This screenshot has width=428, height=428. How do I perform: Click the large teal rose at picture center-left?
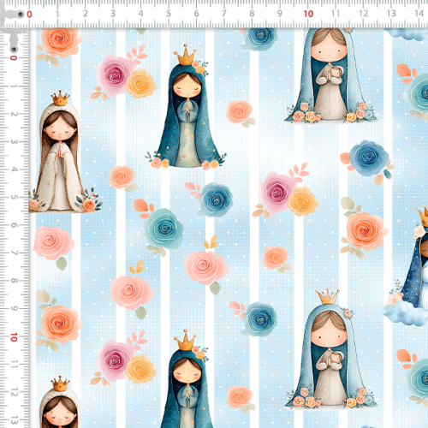coord(163,229)
